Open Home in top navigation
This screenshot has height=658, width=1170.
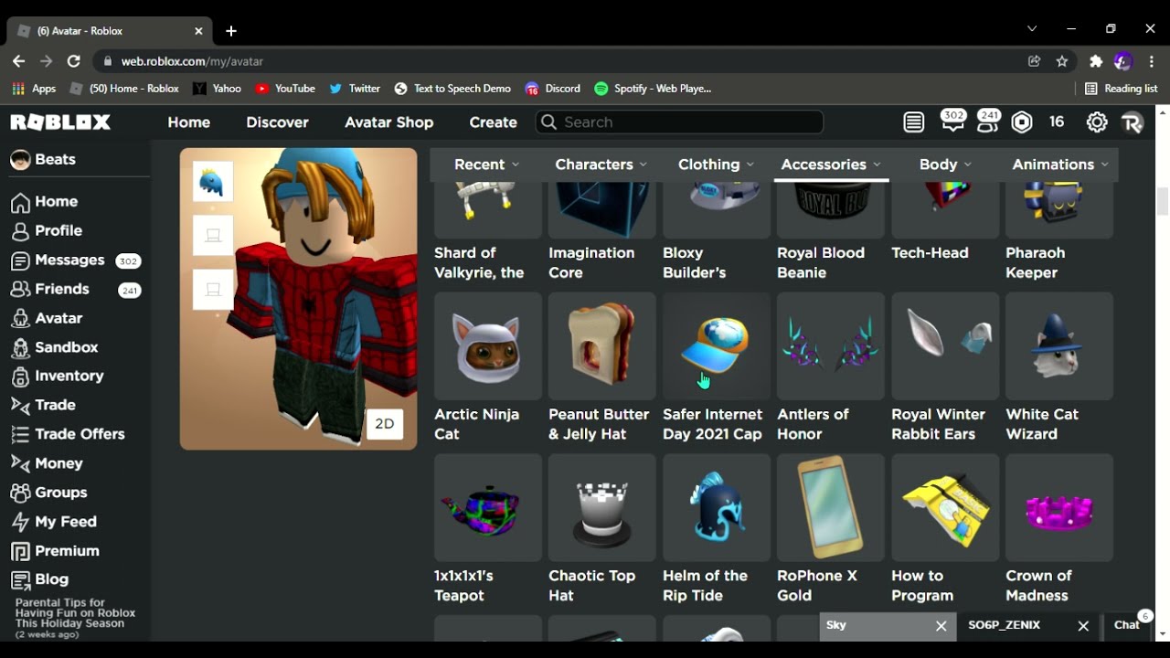pyautogui.click(x=189, y=122)
